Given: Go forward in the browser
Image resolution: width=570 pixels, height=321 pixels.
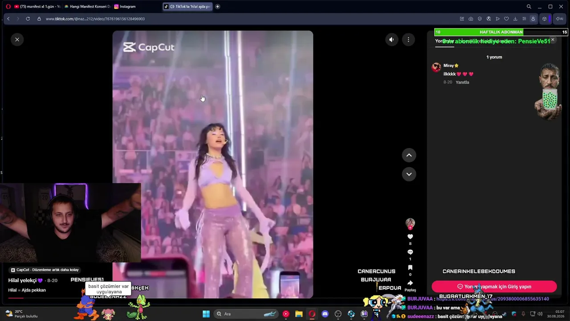Looking at the screenshot, I should pos(18,19).
